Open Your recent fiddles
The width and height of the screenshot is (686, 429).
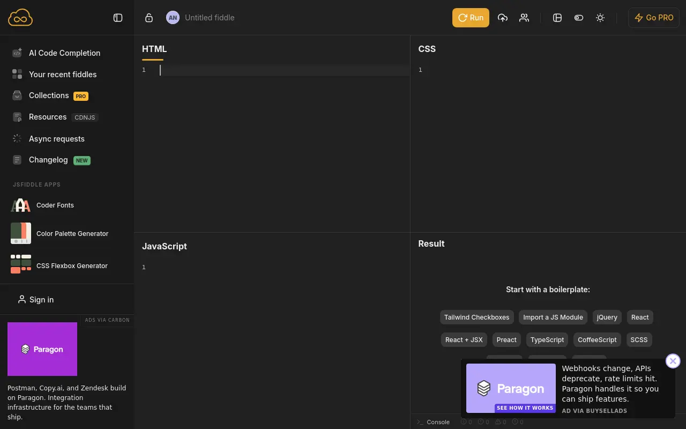63,75
